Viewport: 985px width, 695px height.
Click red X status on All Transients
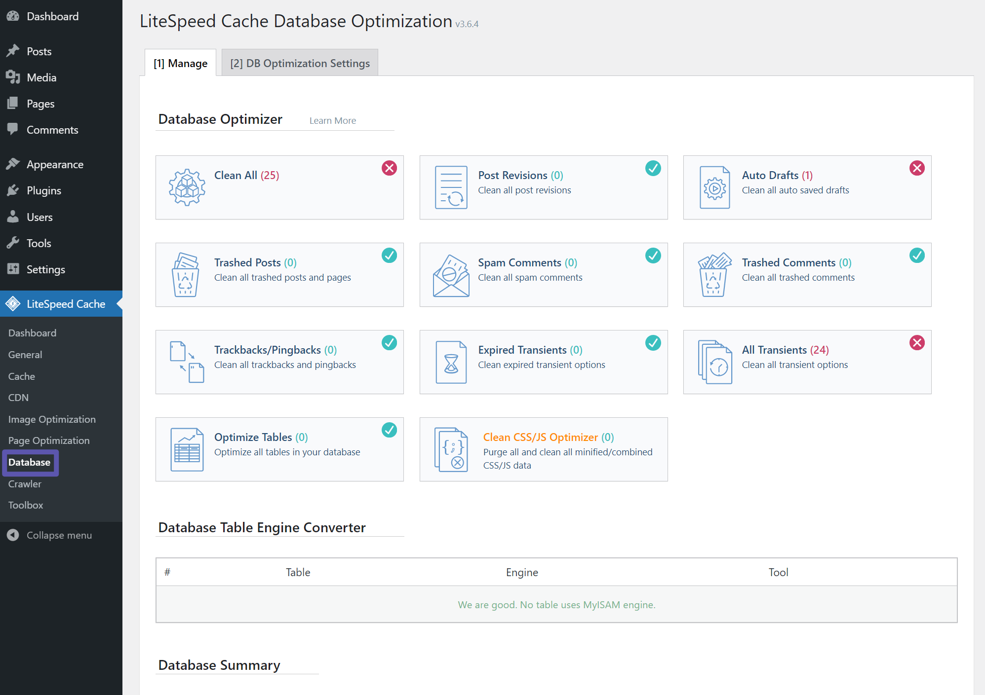click(917, 343)
